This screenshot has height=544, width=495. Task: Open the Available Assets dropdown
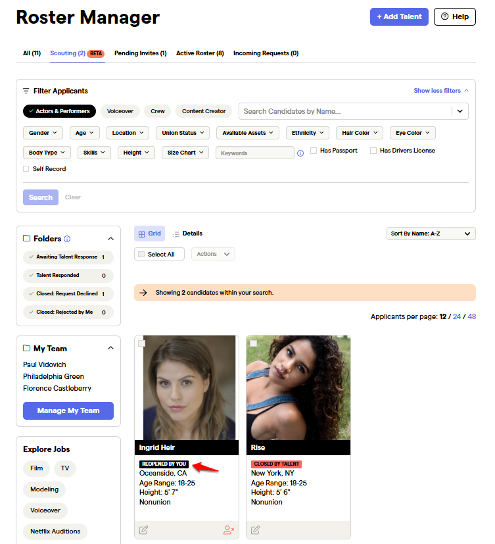pos(248,133)
